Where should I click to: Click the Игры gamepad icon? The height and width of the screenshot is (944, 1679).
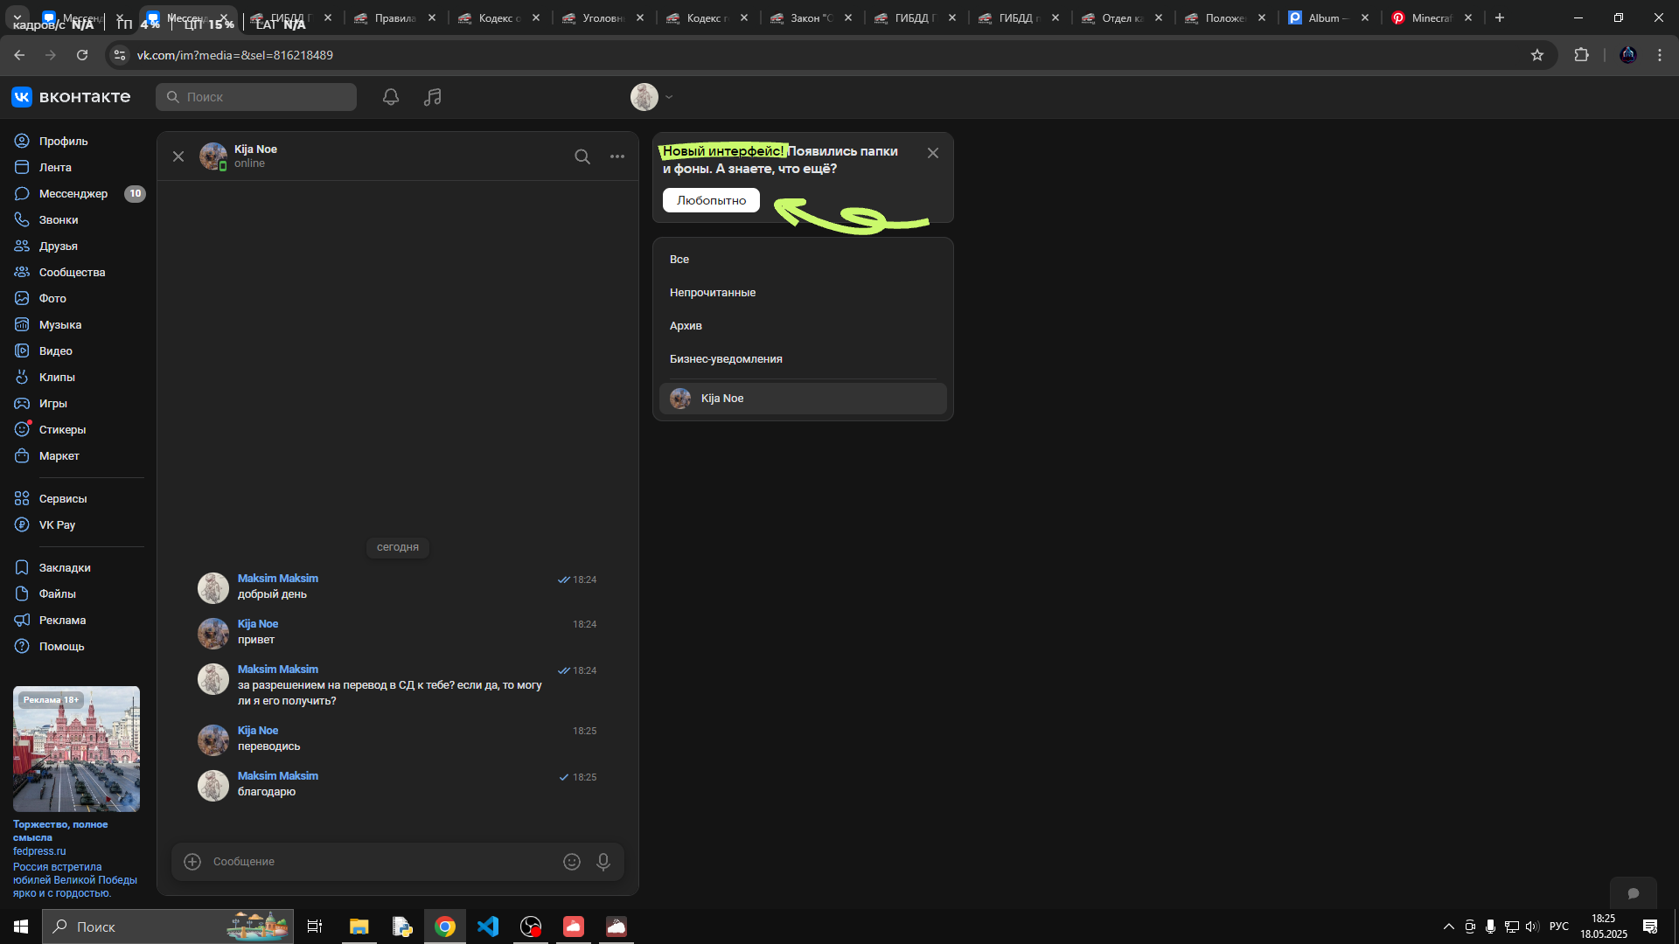coord(22,403)
